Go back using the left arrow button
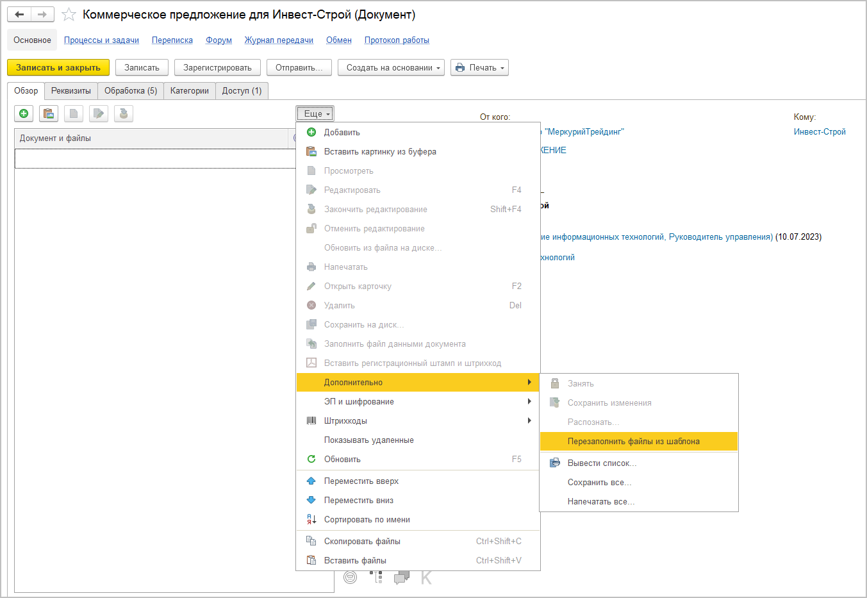Viewport: 867px width, 598px height. [x=19, y=14]
